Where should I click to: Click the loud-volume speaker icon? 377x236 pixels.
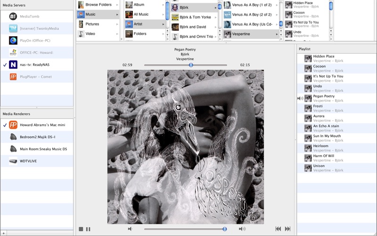click(x=242, y=229)
